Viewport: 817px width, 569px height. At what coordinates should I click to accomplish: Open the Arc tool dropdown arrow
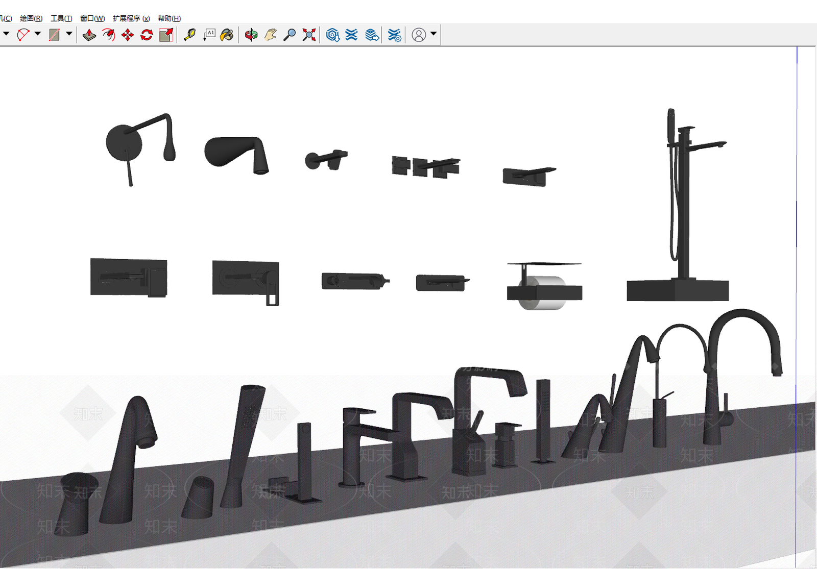point(38,34)
